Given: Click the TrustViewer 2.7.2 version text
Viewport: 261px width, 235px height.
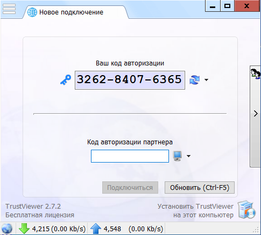Looking at the screenshot, I should (x=33, y=207).
